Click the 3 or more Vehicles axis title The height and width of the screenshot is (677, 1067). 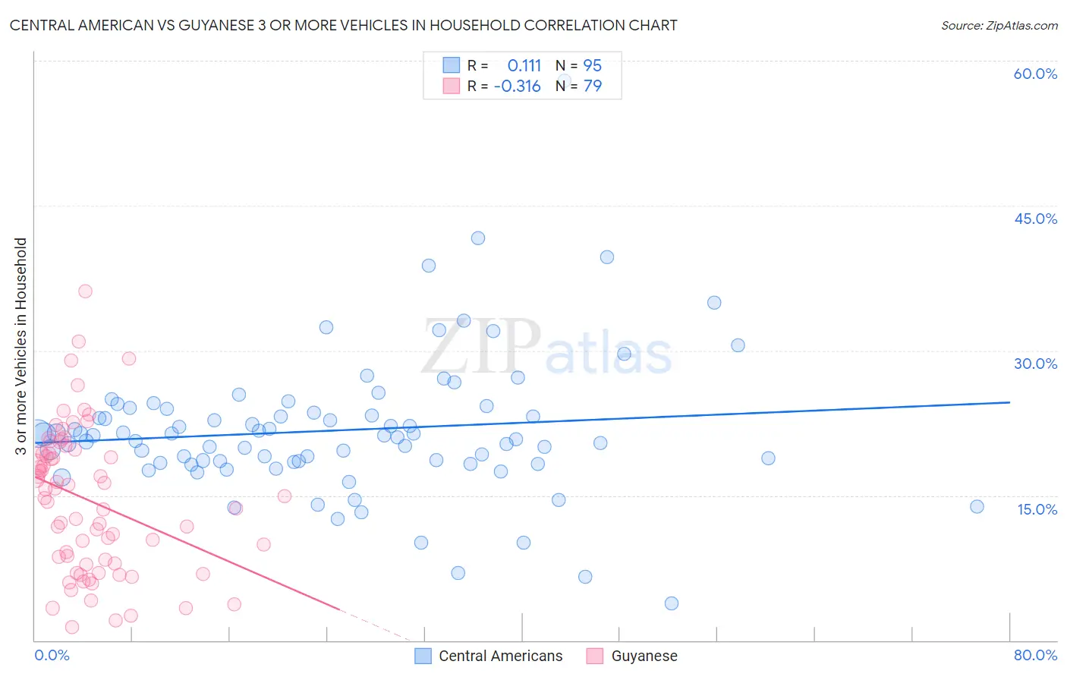point(20,347)
